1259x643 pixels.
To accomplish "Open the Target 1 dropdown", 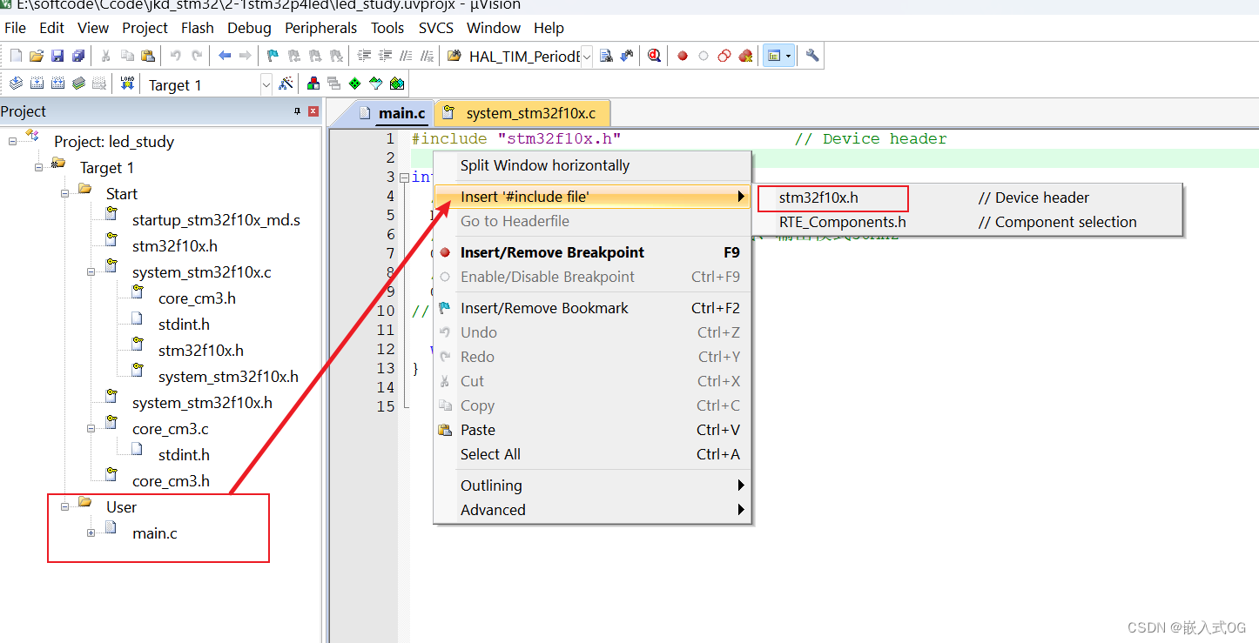I will point(266,84).
